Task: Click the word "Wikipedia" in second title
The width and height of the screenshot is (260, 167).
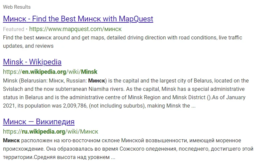Action: (x=45, y=62)
